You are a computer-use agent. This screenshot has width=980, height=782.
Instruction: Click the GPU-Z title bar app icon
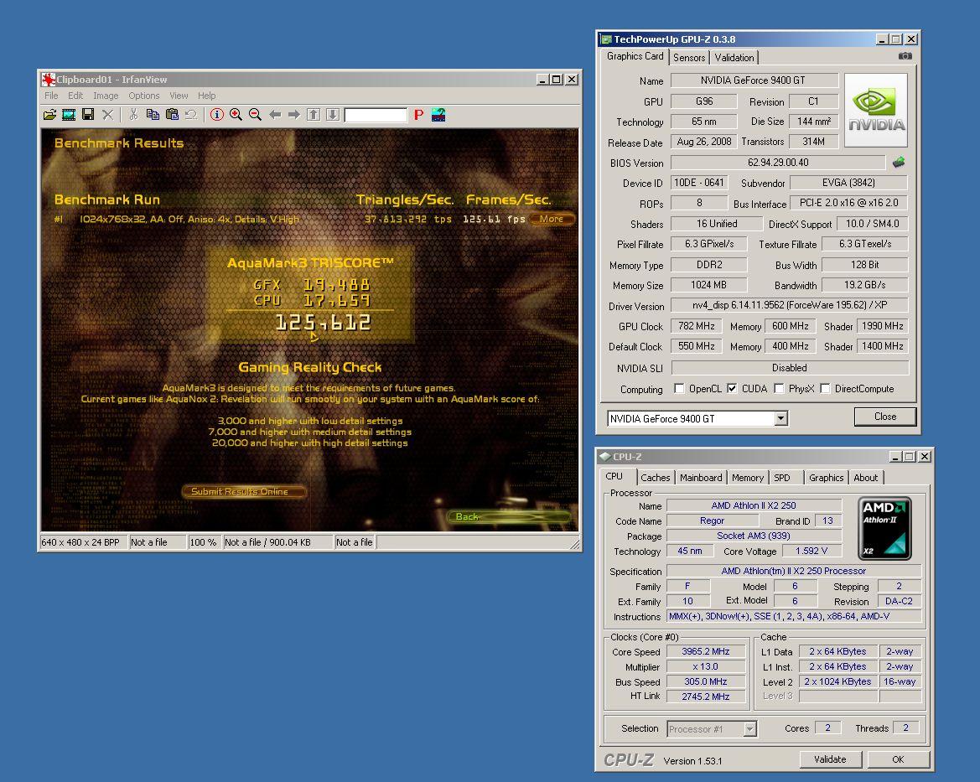pos(606,39)
